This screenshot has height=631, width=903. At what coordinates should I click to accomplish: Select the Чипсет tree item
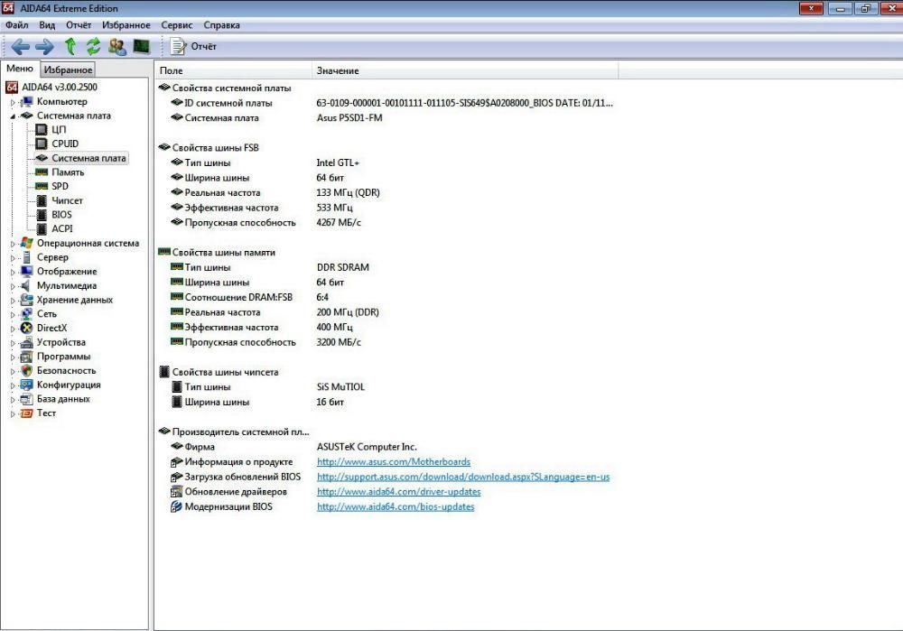click(x=68, y=200)
